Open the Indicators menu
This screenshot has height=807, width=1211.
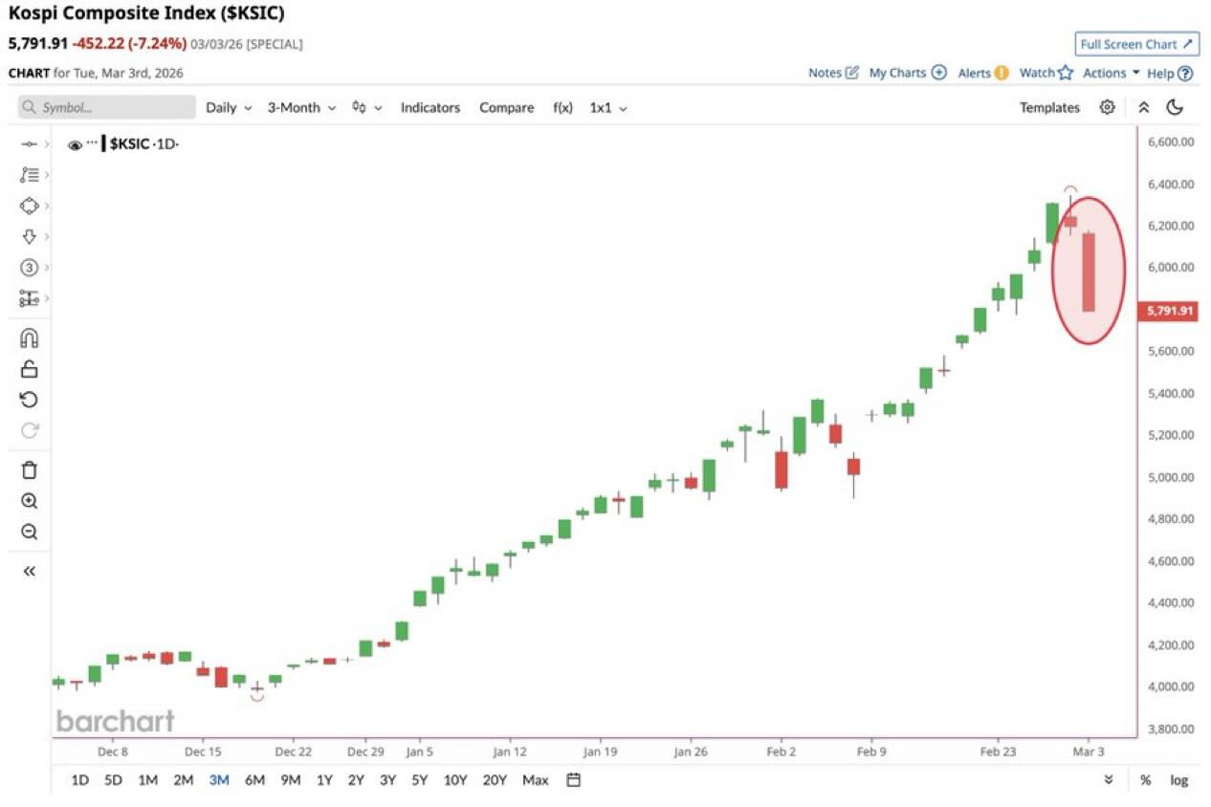pyautogui.click(x=429, y=108)
